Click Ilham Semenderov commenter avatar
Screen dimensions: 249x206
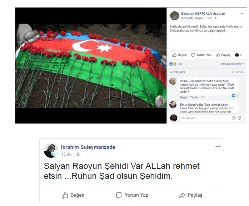pyautogui.click(x=173, y=81)
